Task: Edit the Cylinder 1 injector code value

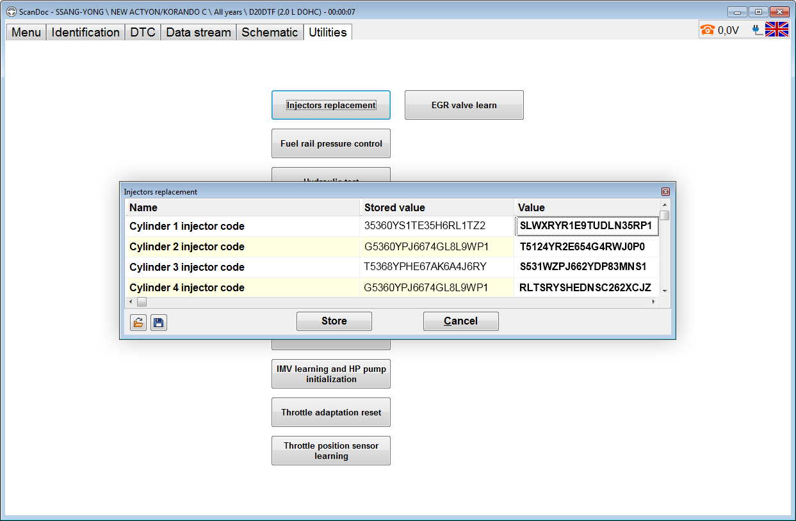Action: pyautogui.click(x=586, y=226)
